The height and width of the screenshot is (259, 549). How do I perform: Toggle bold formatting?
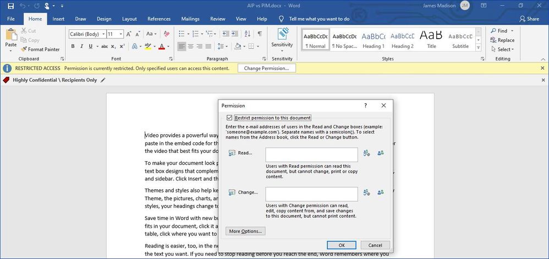[x=73, y=46]
